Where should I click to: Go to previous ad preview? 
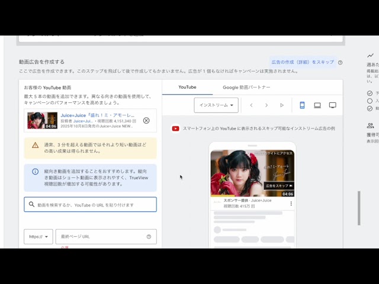tap(251, 105)
